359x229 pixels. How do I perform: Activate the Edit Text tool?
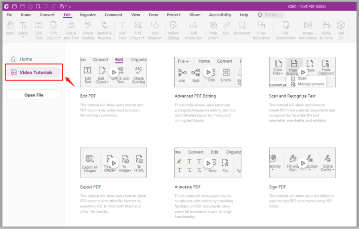point(39,31)
